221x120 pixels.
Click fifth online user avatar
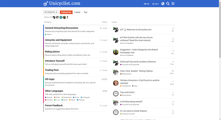click(x=68, y=17)
